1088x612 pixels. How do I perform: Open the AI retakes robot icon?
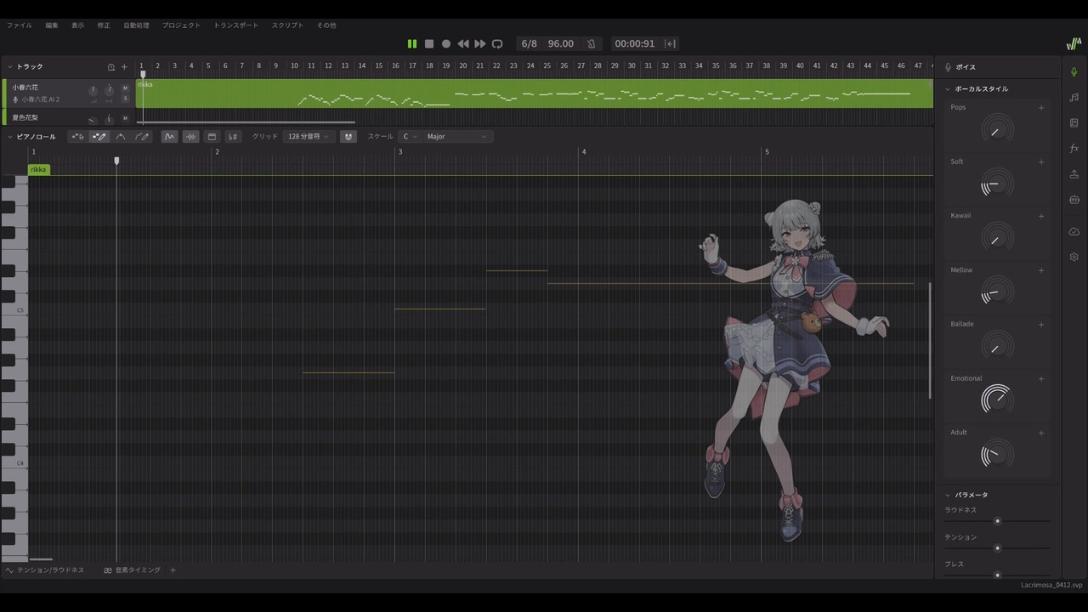1074,200
